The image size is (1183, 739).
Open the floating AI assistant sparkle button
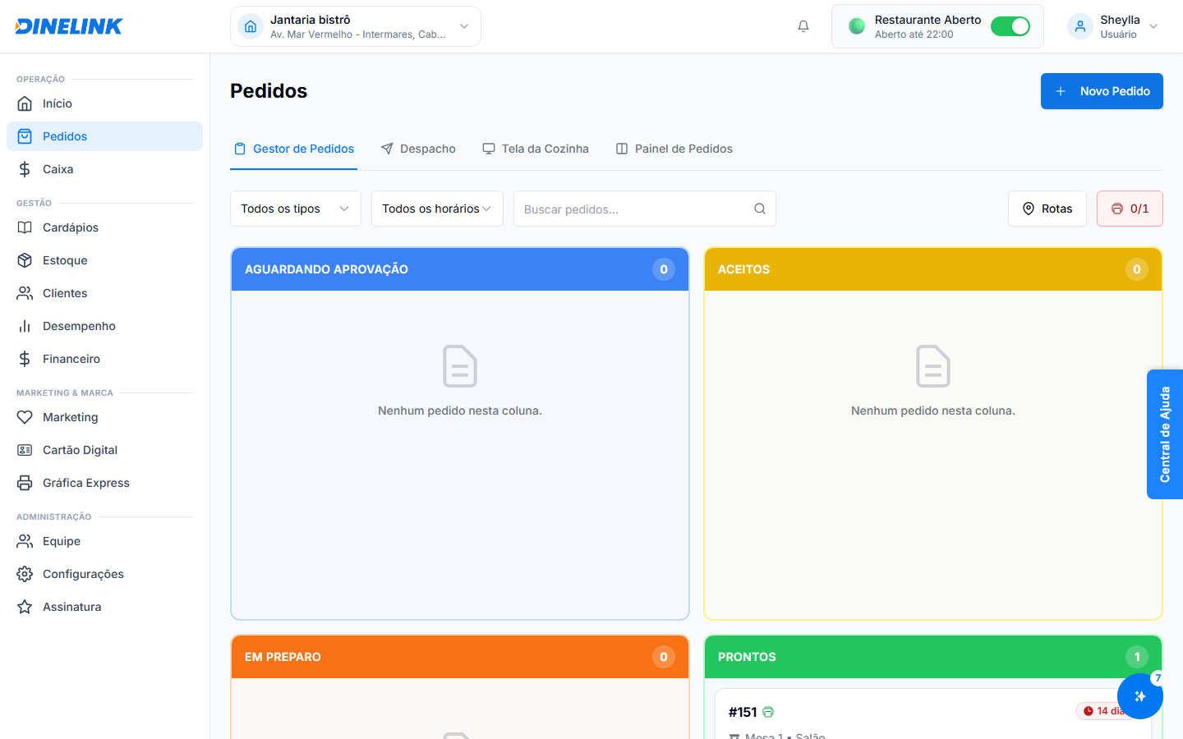[x=1140, y=696]
